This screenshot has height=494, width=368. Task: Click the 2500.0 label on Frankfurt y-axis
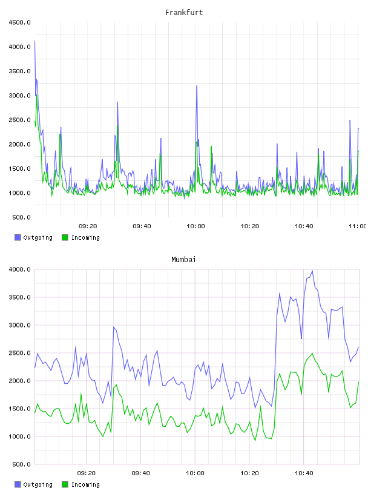coord(19,120)
